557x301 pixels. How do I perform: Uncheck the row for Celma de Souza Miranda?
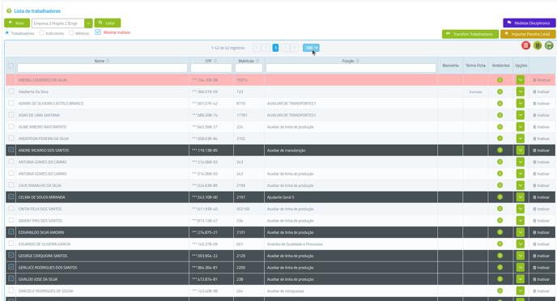tap(11, 197)
